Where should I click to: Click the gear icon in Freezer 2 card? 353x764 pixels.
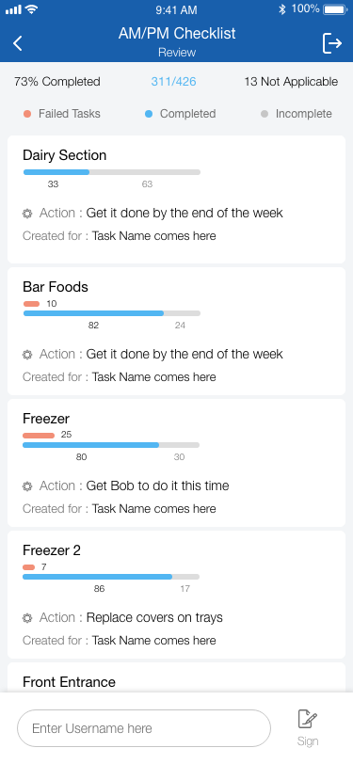point(27,618)
